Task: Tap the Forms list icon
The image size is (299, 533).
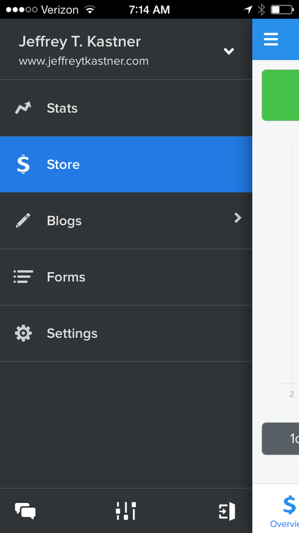Action: pyautogui.click(x=23, y=276)
